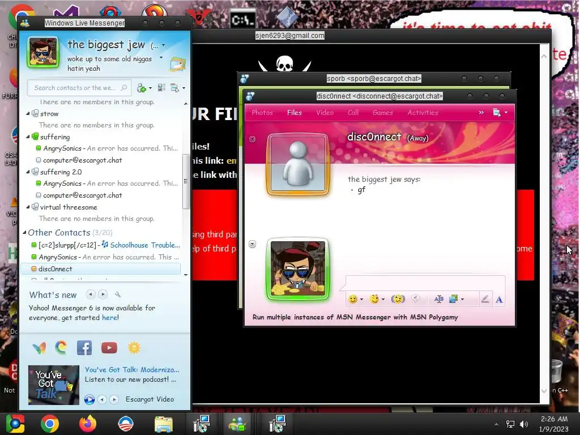Click the MSN Polygamy ad text in chat
The width and height of the screenshot is (580, 435).
coord(355,317)
